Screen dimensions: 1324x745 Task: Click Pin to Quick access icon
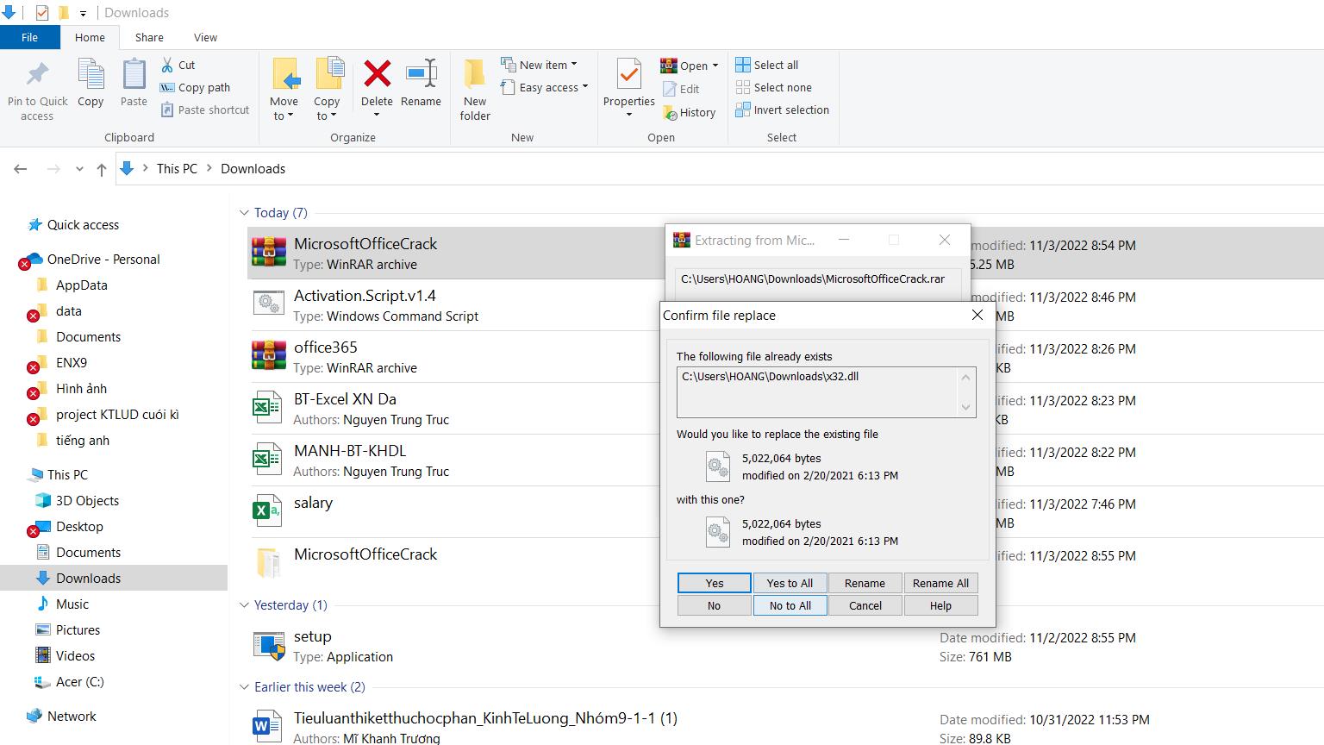click(37, 75)
